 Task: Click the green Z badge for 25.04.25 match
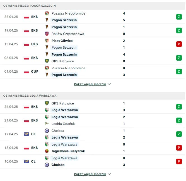179,17
